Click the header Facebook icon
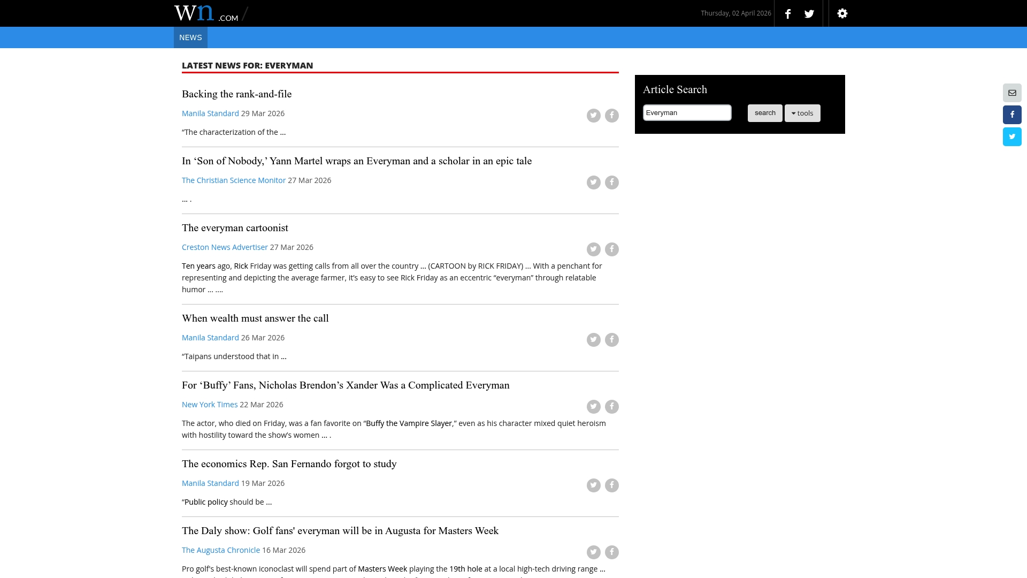 click(788, 14)
